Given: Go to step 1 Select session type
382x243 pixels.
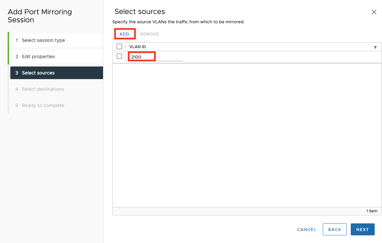Looking at the screenshot, I should pos(43,40).
